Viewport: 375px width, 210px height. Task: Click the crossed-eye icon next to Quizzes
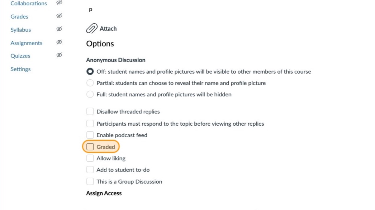pyautogui.click(x=59, y=55)
